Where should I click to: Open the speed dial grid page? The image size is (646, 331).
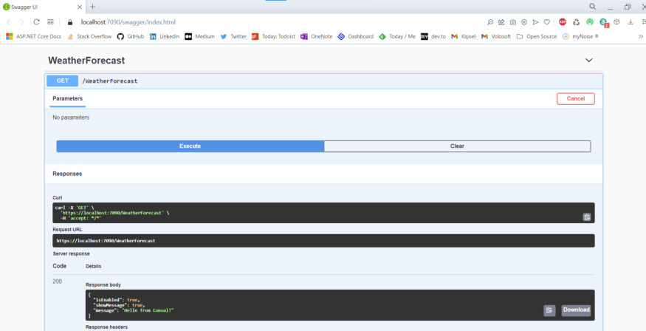point(50,22)
